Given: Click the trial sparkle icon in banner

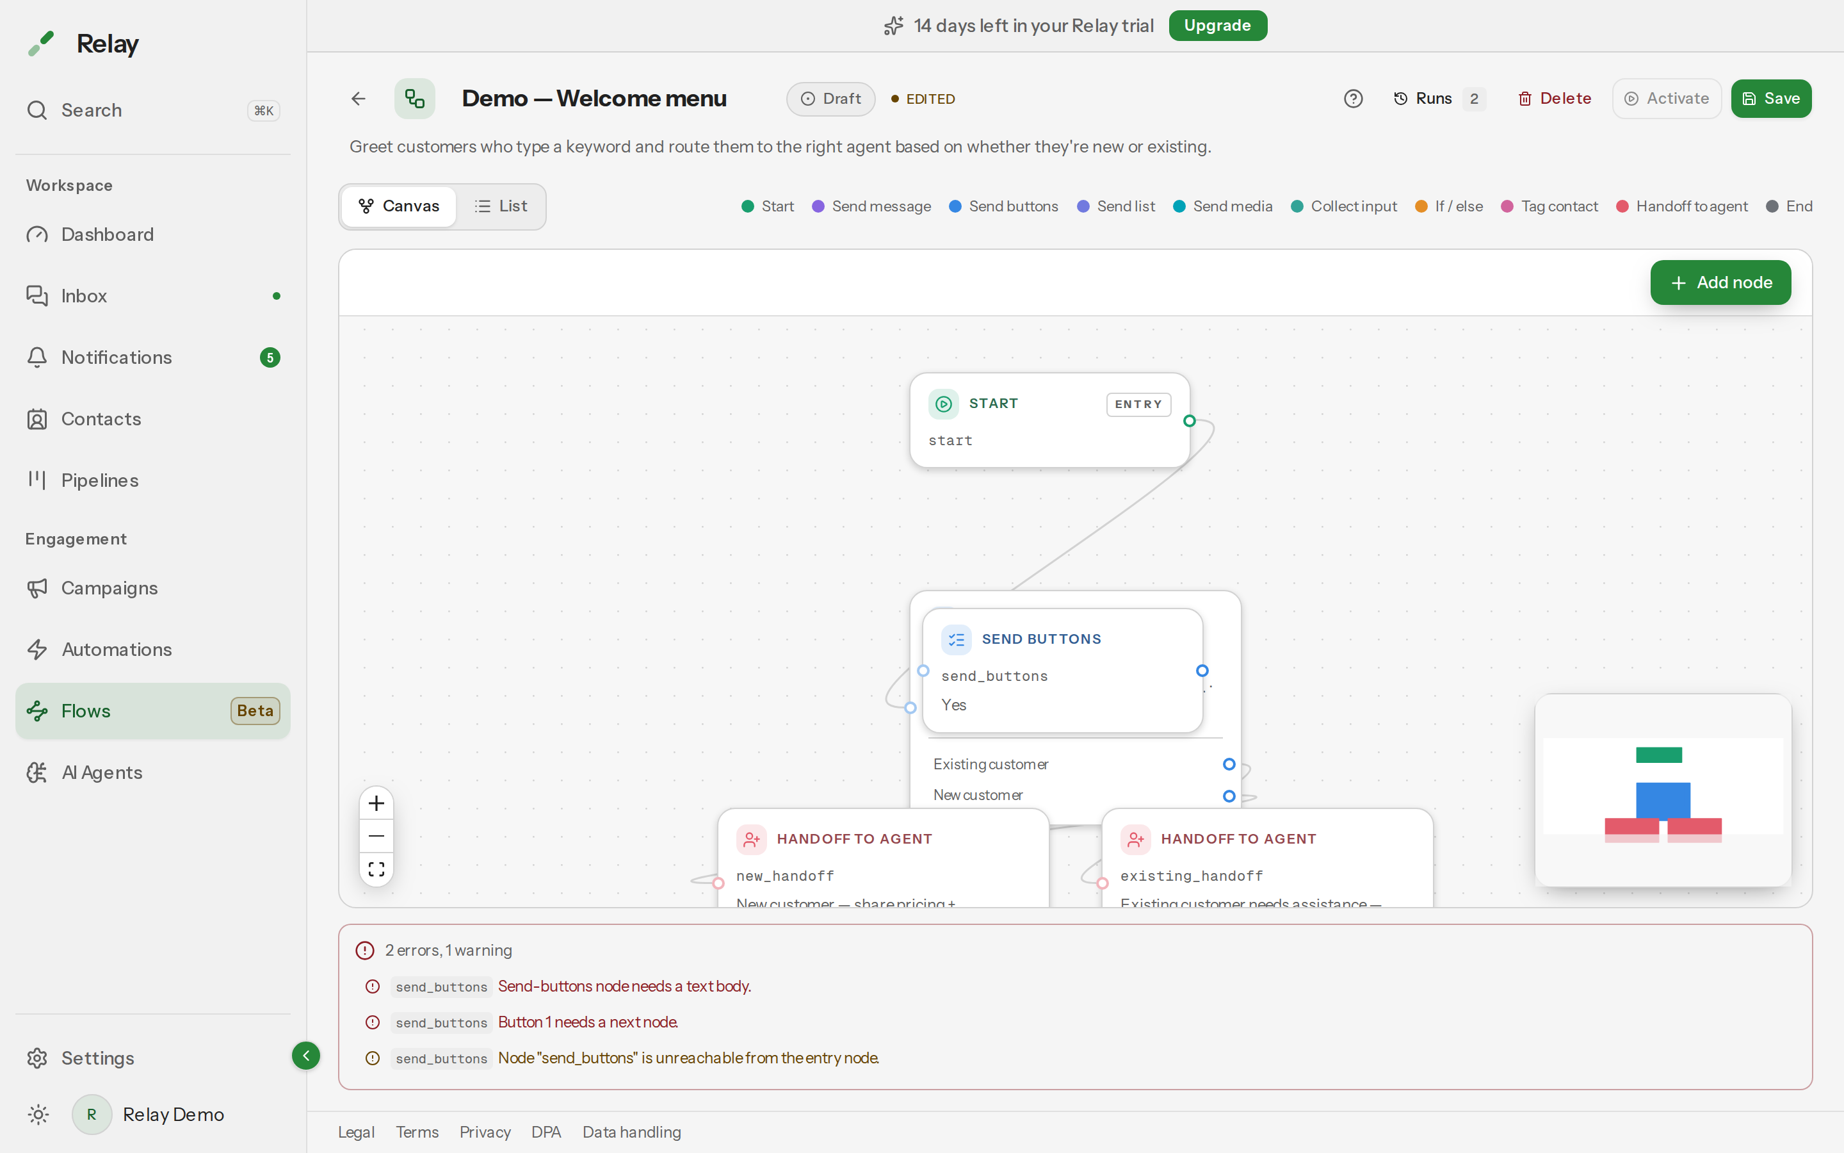Looking at the screenshot, I should (x=894, y=25).
